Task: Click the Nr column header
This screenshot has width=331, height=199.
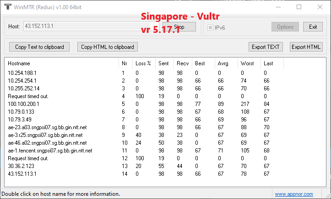Action: tap(126, 63)
